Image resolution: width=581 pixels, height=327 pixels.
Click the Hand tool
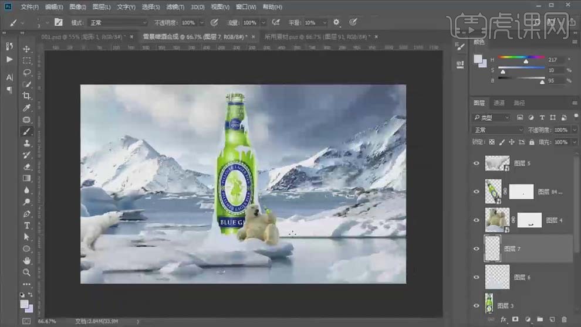point(27,261)
